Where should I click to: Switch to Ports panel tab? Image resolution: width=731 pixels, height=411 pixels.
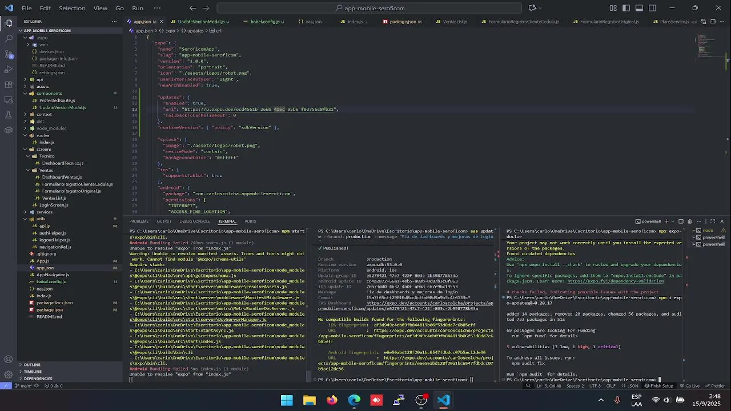(250, 221)
